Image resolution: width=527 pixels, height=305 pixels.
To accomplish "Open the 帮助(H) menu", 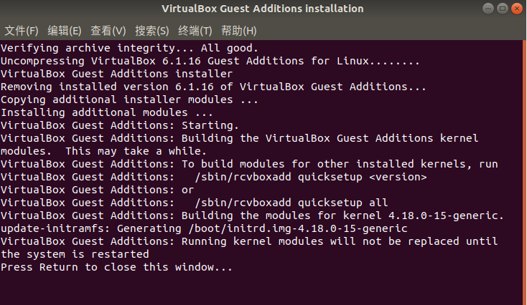I will point(238,31).
